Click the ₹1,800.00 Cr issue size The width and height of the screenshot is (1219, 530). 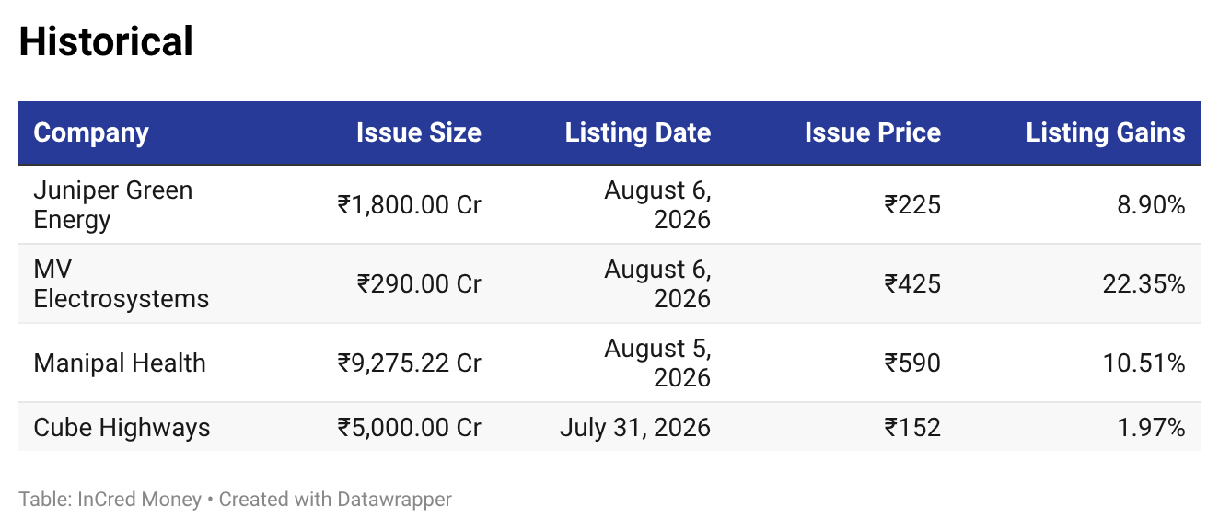tap(410, 204)
